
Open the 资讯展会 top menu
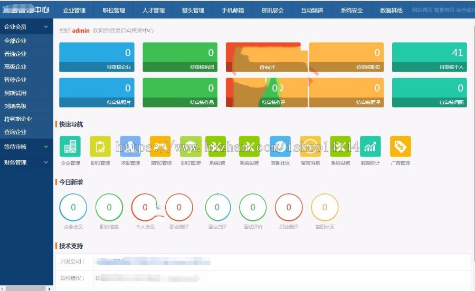272,11
